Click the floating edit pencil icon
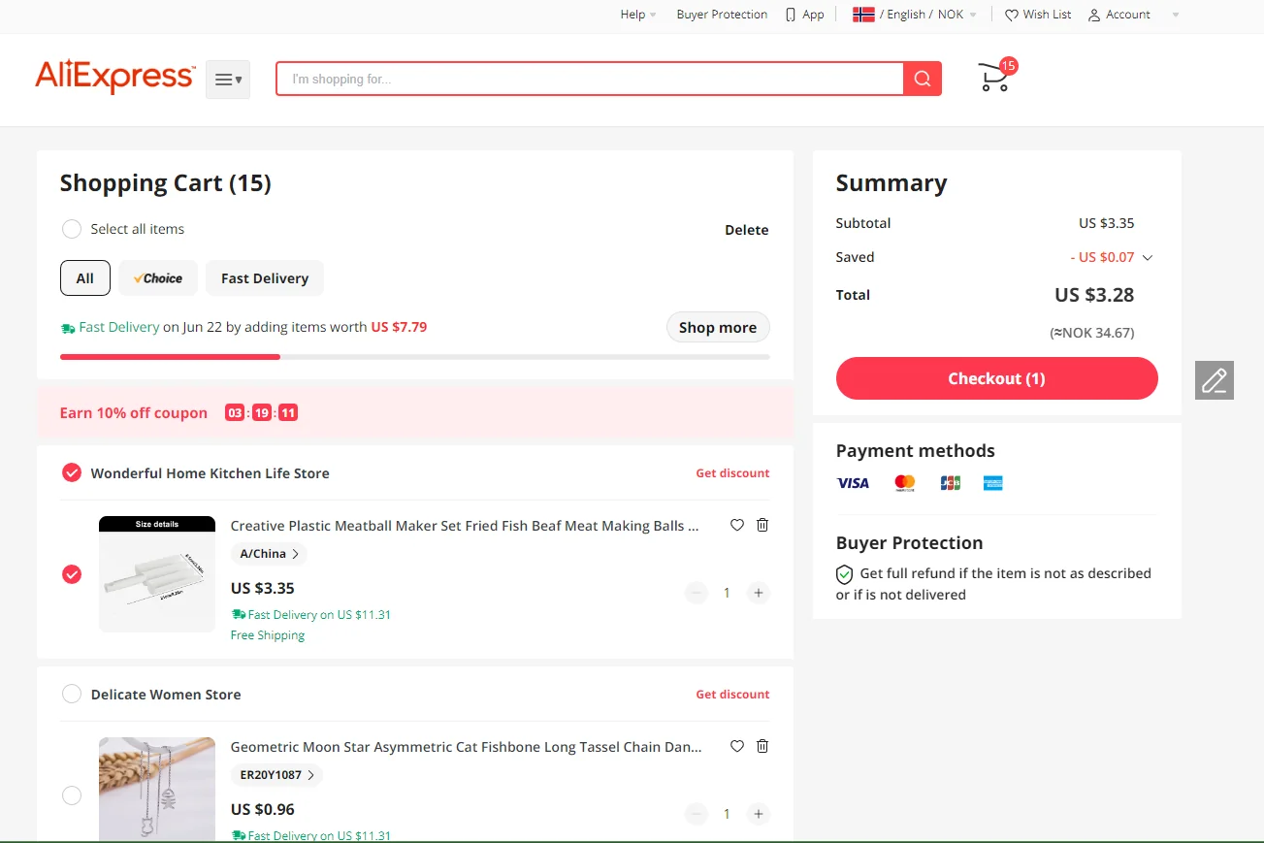This screenshot has height=843, width=1264. point(1215,380)
